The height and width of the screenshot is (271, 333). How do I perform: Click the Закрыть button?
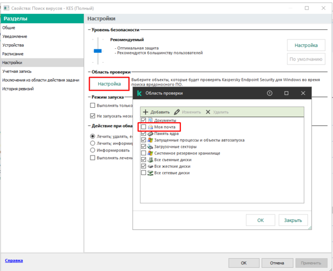[293, 220]
